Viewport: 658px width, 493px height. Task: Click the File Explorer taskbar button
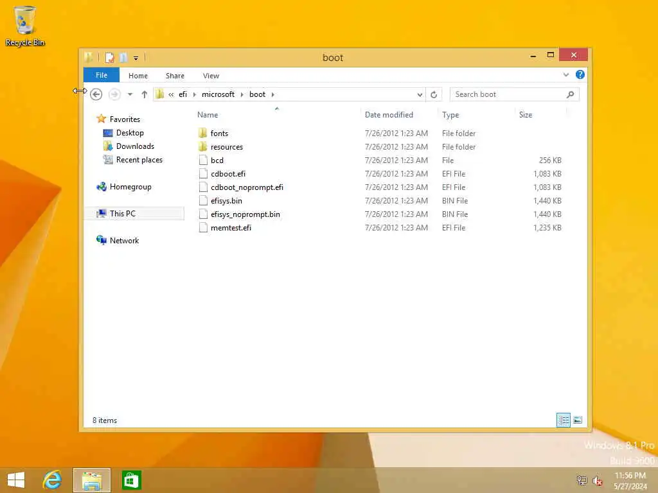click(x=92, y=480)
